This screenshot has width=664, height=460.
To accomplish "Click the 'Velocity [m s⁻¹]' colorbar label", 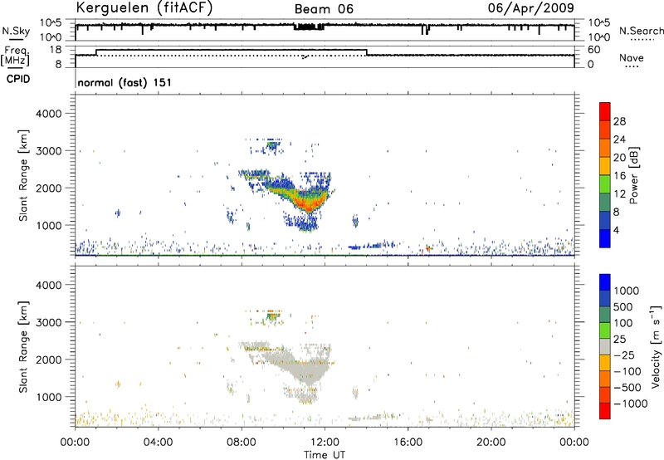I will pos(656,346).
